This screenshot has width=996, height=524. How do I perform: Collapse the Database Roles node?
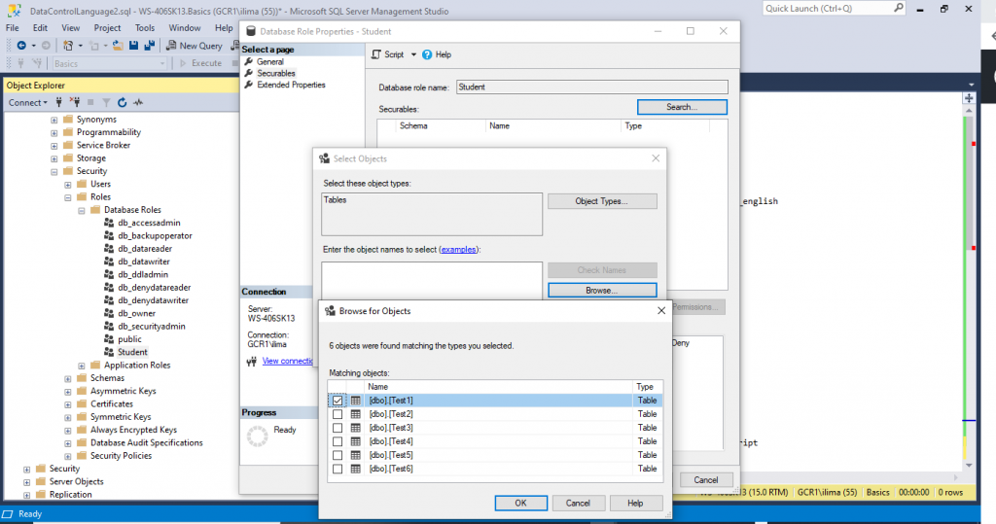tap(82, 210)
